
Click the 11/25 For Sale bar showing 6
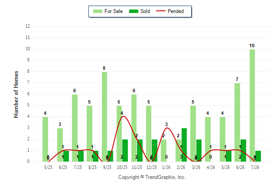134,128
